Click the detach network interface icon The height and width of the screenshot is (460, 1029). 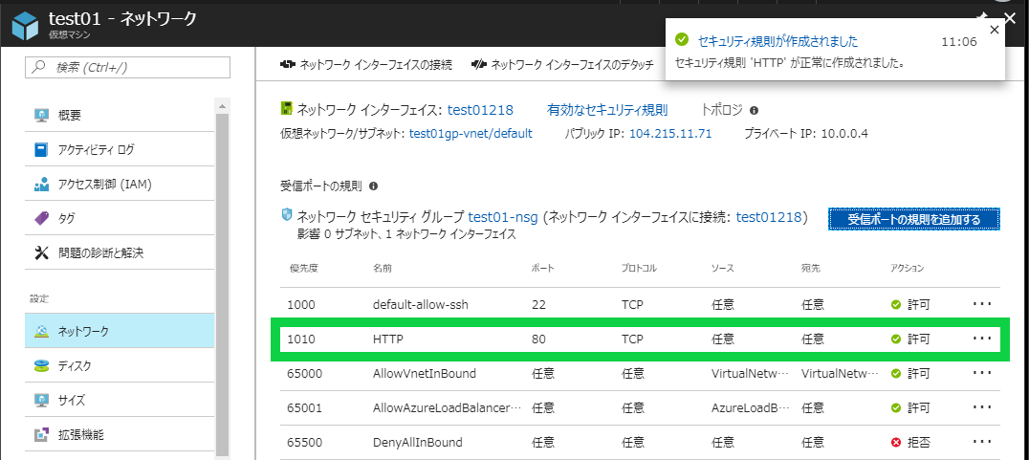pos(478,64)
